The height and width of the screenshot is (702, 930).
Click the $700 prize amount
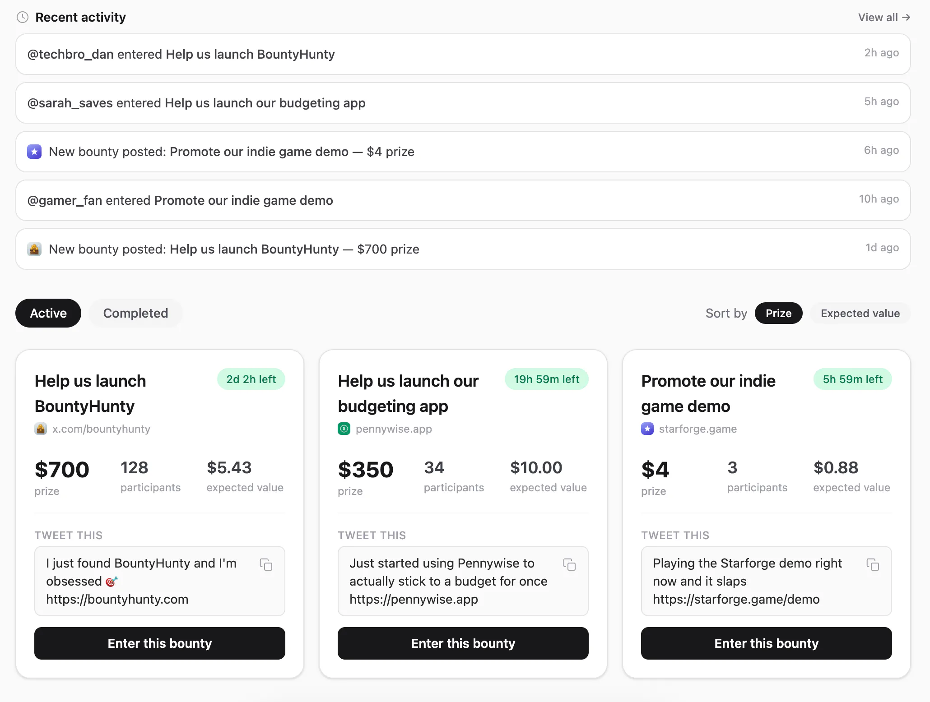(62, 470)
